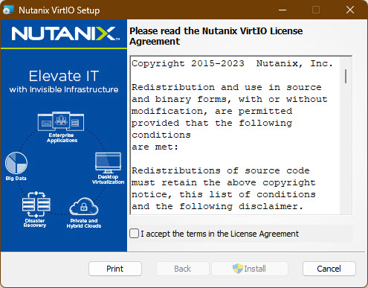The width and height of the screenshot is (368, 288).
Task: Click 'with Invisible Infrastructure' tagline
Action: point(64,89)
